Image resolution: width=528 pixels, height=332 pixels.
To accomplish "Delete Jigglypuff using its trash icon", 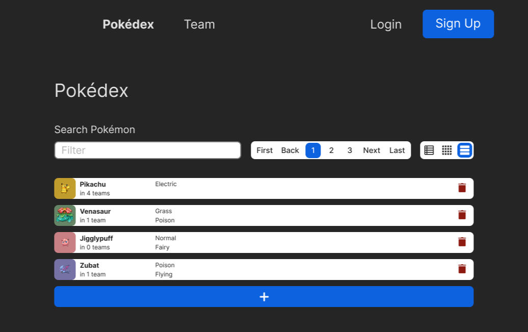I will pyautogui.click(x=462, y=242).
